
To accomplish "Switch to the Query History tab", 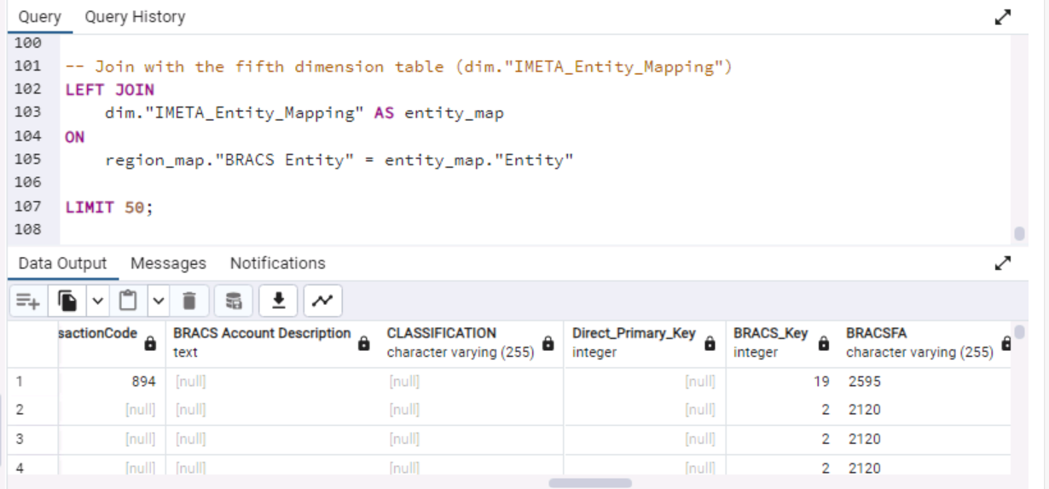I will pos(135,17).
